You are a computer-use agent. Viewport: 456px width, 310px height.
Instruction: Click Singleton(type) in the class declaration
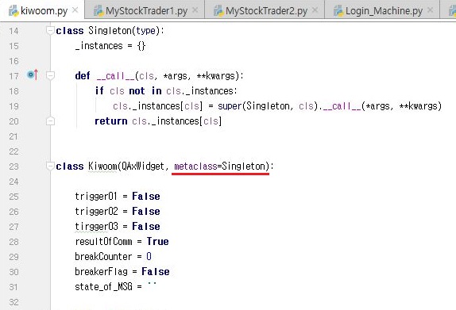(124, 30)
